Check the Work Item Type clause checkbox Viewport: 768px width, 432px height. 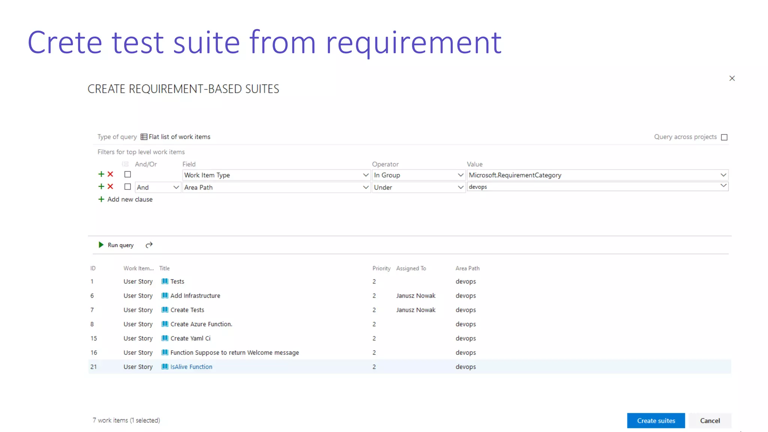[127, 174]
